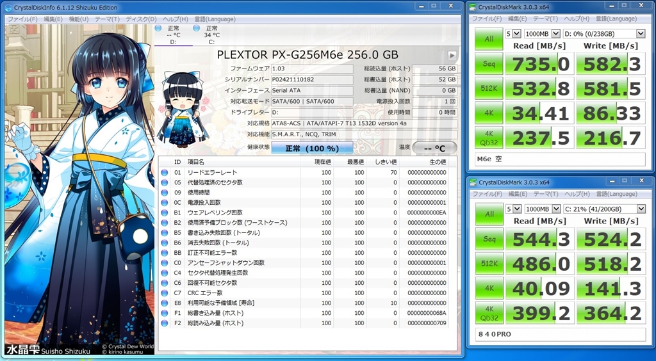Click the PLEXTOR PX-G256M6e 256.0 GB title
This screenshot has width=656, height=361.
click(307, 55)
